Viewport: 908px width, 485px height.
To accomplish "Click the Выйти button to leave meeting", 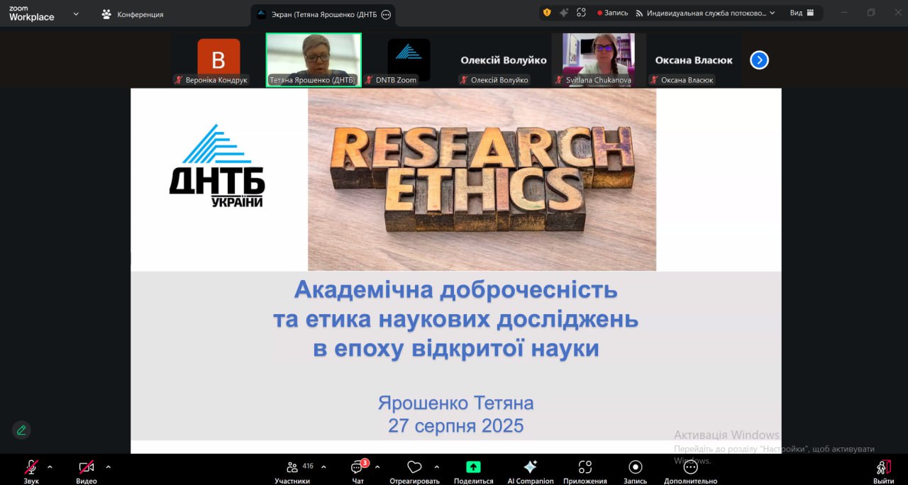I will point(882,468).
